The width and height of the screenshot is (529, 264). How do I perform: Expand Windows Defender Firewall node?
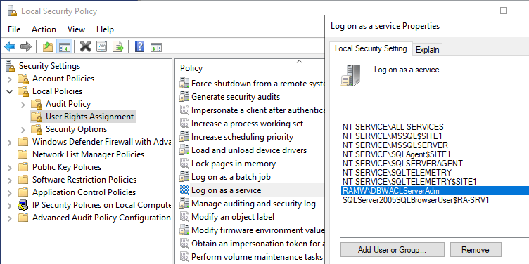pyautogui.click(x=10, y=143)
